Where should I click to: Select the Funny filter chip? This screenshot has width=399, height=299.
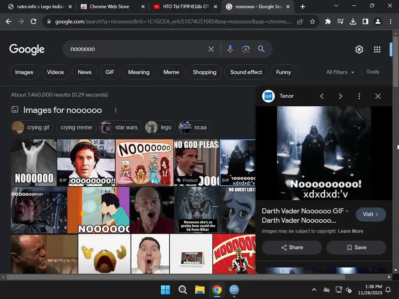(x=283, y=72)
